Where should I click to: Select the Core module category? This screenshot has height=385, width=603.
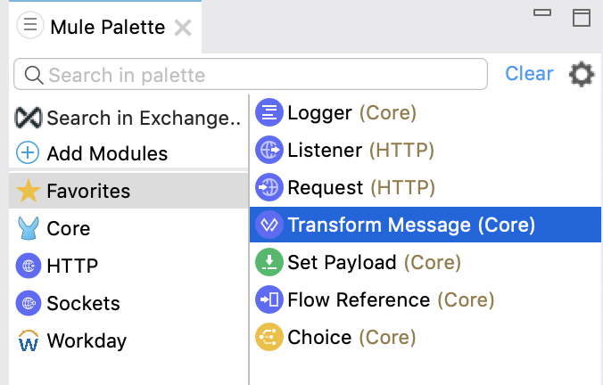(68, 228)
